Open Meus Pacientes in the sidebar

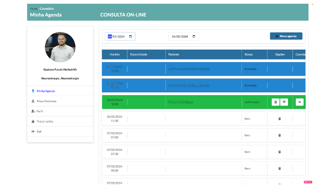coord(47,101)
